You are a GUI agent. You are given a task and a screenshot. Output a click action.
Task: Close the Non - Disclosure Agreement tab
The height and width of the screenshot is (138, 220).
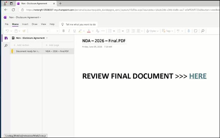coord(54,4)
